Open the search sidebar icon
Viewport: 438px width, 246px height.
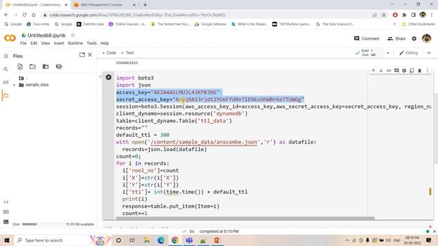click(5, 69)
